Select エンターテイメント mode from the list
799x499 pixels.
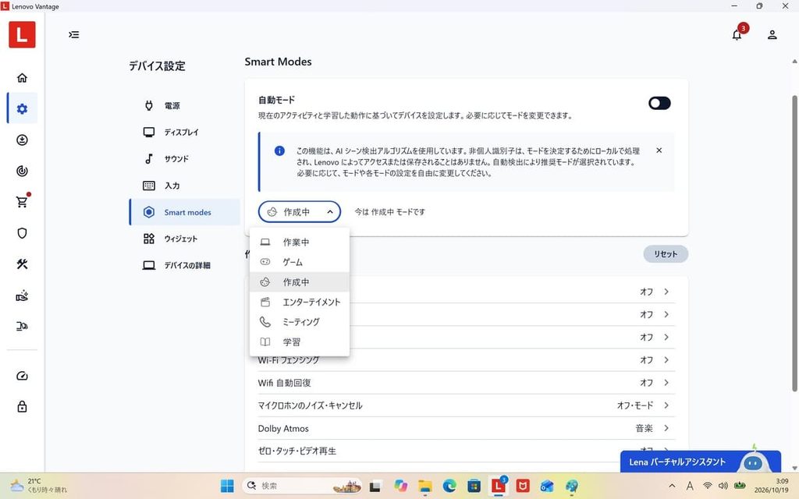point(300,302)
